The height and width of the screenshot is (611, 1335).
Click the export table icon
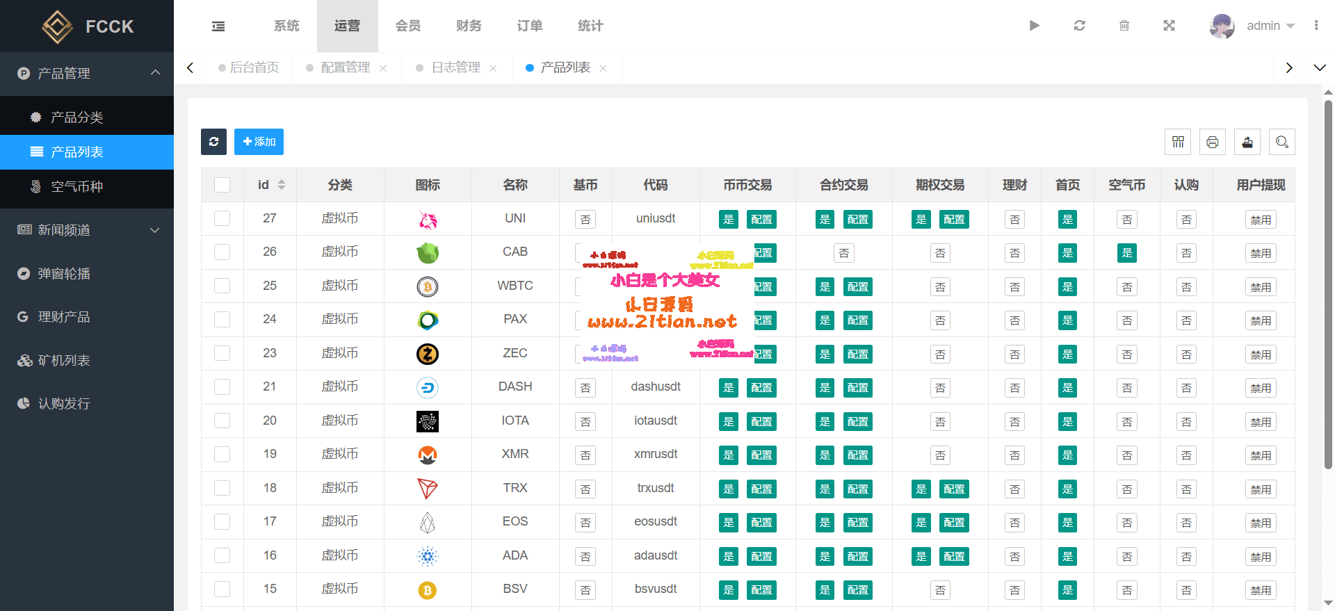[x=1247, y=142]
